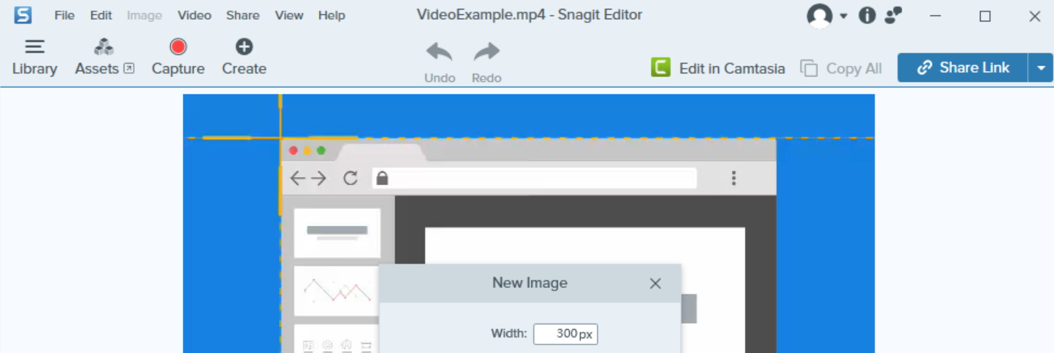Screen dimensions: 1054x353
Task: Open the Assets library
Action: pos(104,57)
